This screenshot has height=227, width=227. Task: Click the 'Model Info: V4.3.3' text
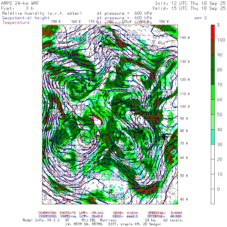(x=41, y=220)
